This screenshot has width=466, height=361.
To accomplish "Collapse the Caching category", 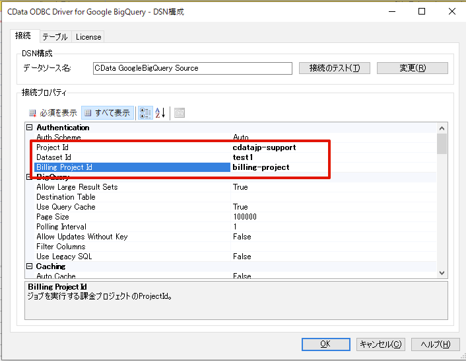I will tap(30, 266).
